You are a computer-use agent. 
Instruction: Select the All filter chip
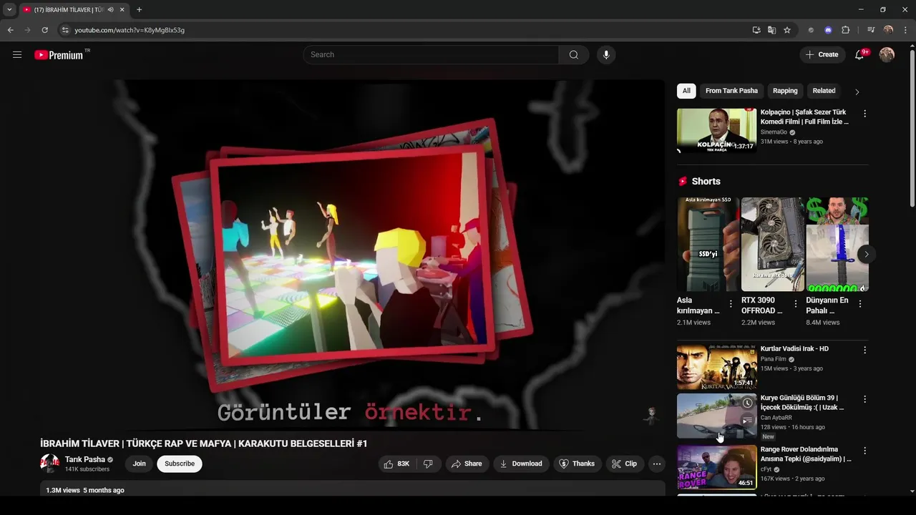click(686, 91)
